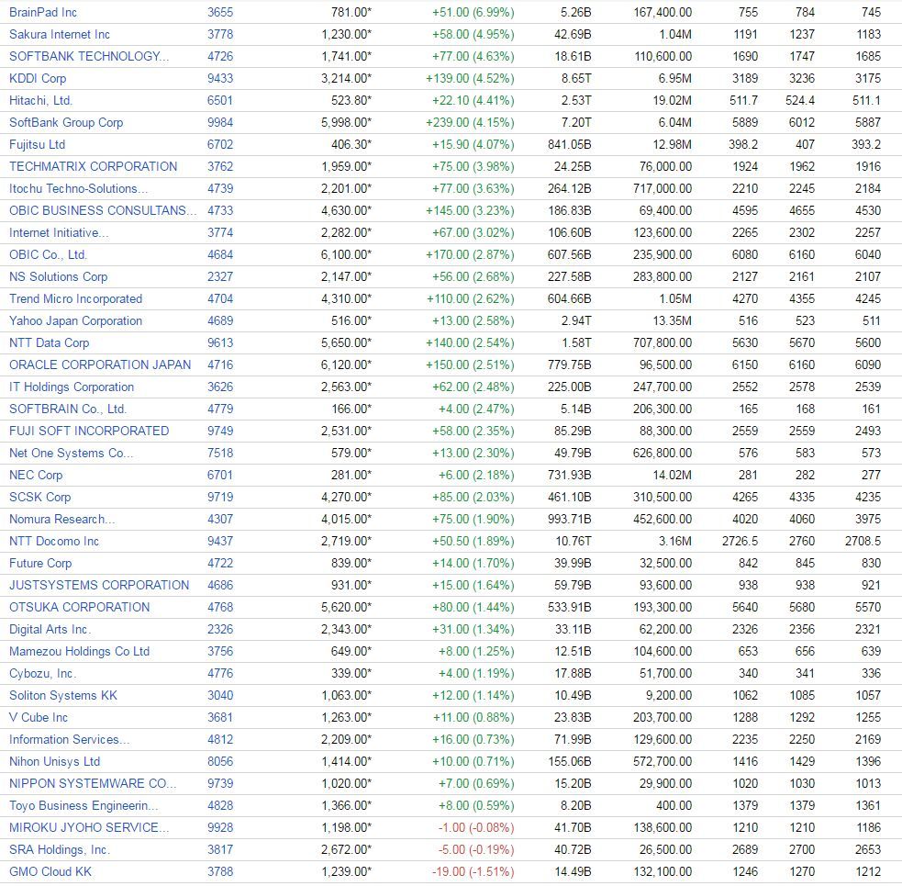Screen dimensions: 902x886
Task: Open Nomura Research company link
Action: (x=62, y=520)
